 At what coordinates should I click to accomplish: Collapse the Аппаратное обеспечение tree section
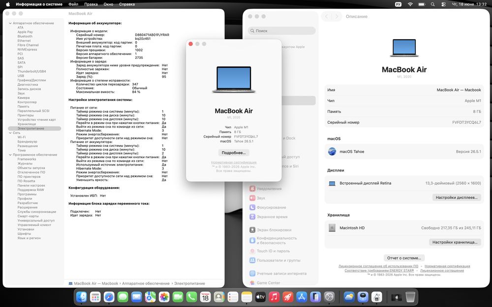pyautogui.click(x=10, y=23)
